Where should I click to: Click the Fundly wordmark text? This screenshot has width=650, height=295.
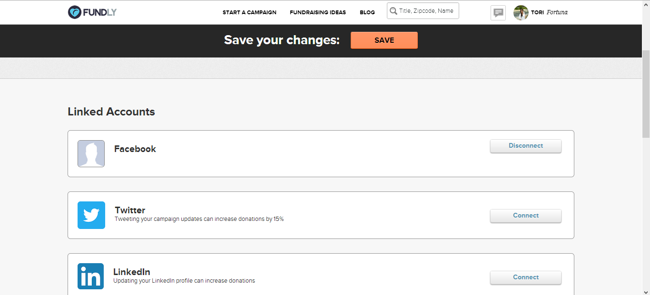tap(99, 12)
